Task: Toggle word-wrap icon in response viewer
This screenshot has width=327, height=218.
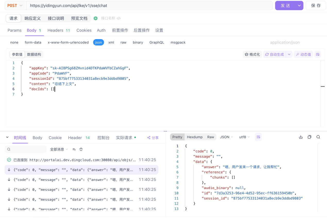Action: click(x=258, y=137)
